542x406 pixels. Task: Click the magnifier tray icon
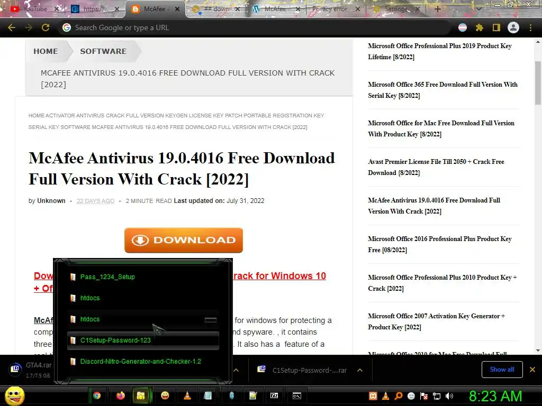point(398,396)
